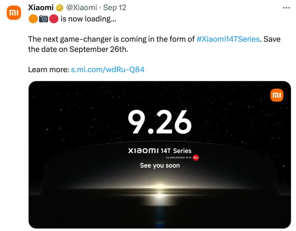
Task: Click the "Xiaomi 14T Series" poster title
Action: 160,151
